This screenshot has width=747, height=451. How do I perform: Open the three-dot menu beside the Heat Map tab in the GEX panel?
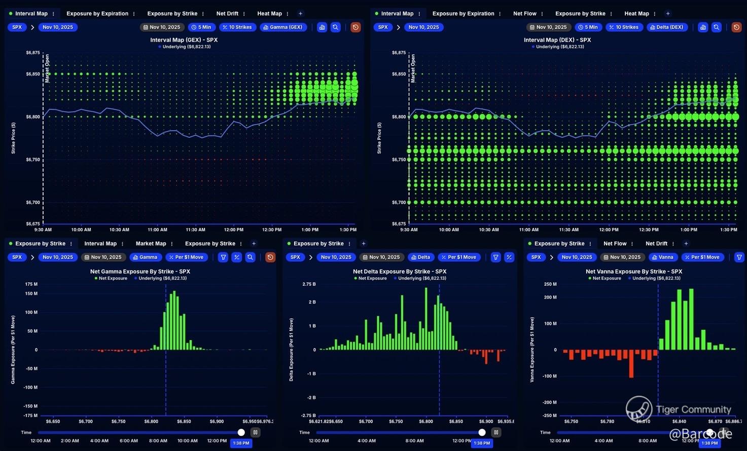click(288, 14)
